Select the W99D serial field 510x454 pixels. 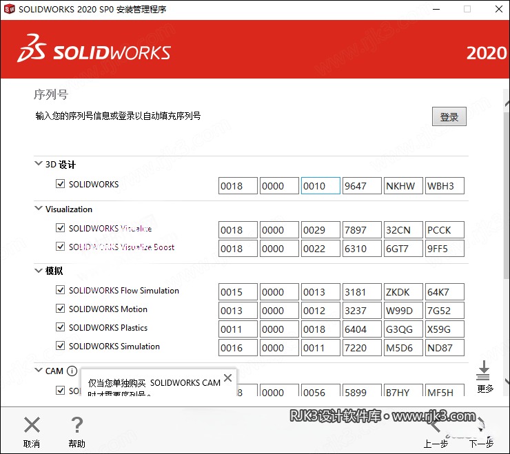(403, 310)
